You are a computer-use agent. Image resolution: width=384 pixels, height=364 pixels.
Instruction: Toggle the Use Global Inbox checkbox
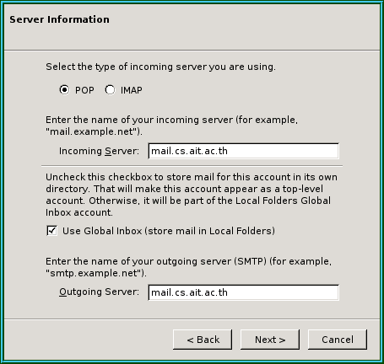point(52,231)
